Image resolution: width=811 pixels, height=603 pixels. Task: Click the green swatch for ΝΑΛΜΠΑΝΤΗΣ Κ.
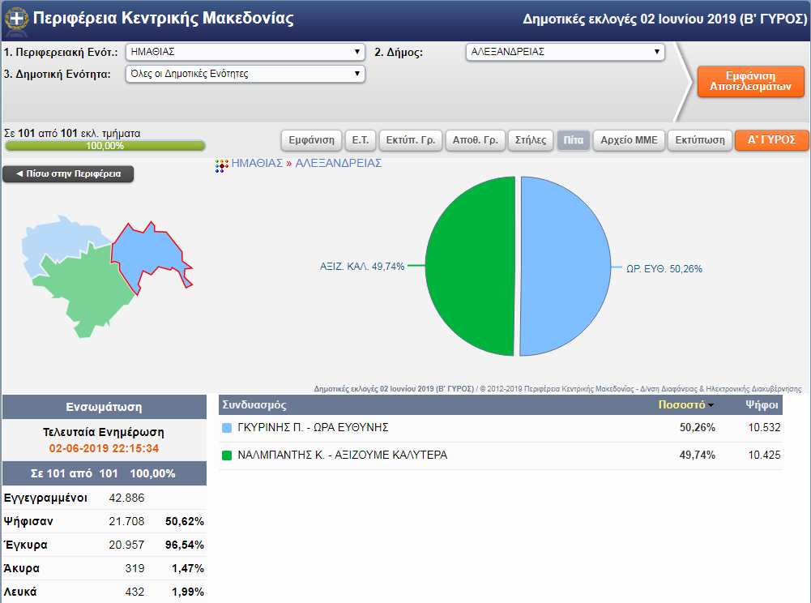pyautogui.click(x=227, y=455)
